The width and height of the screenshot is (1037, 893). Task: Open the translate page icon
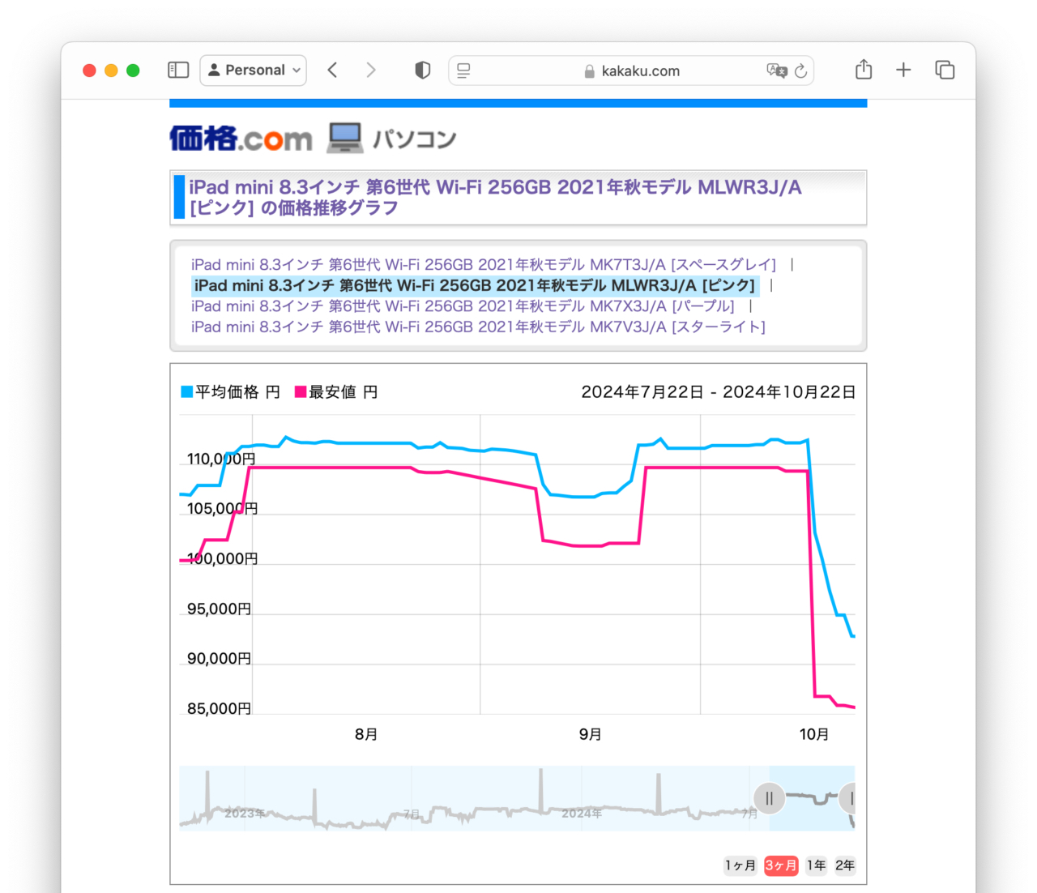point(776,70)
